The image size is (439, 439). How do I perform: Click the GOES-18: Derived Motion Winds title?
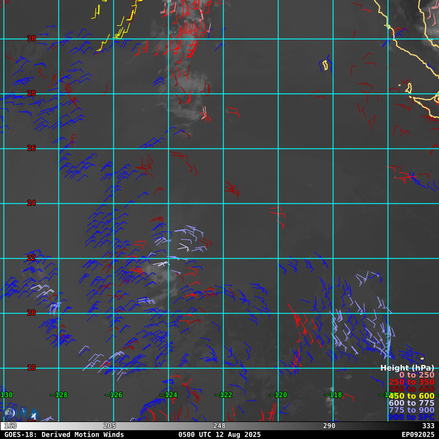click(x=64, y=435)
